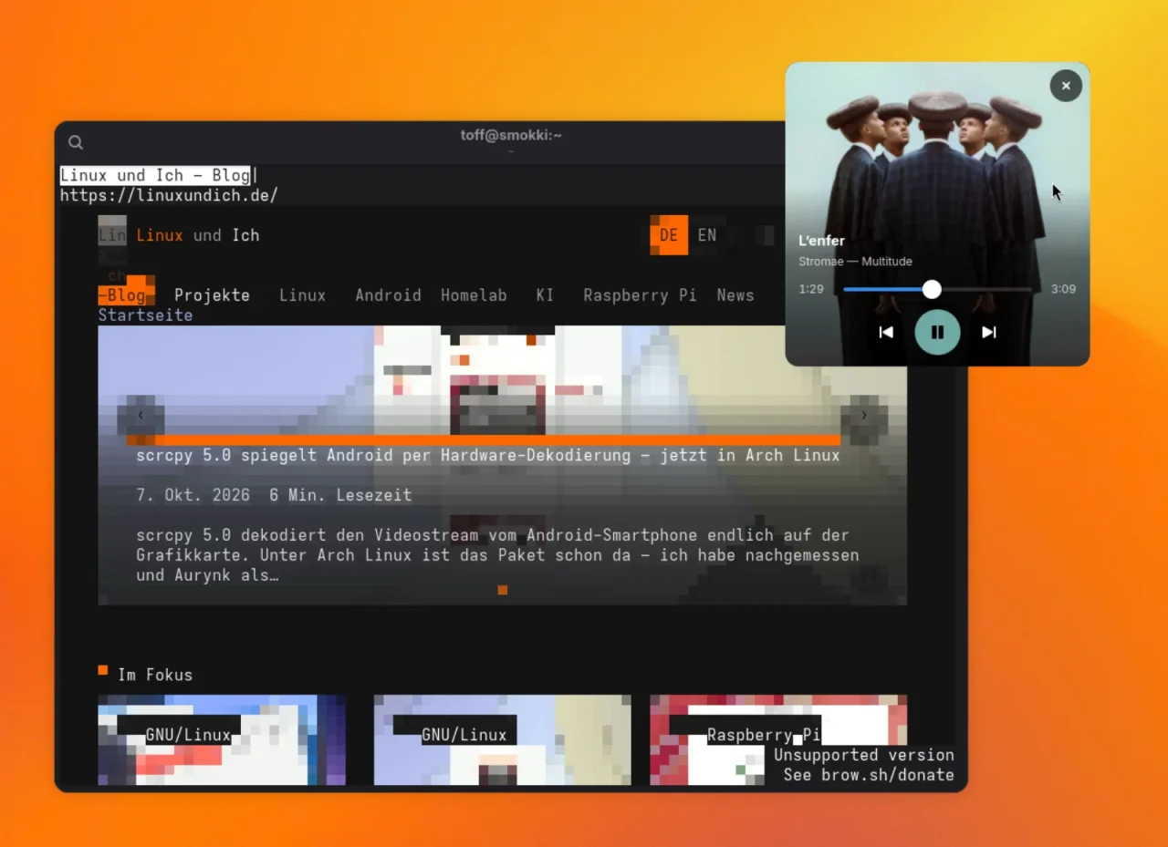
Task: Click the elapsed time 1:29 label
Action: [811, 289]
